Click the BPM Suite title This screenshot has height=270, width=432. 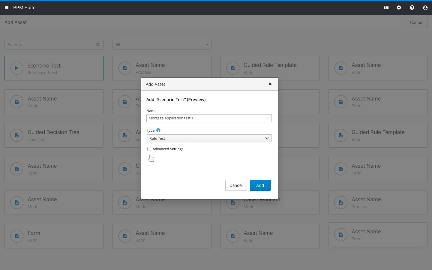(x=24, y=7)
